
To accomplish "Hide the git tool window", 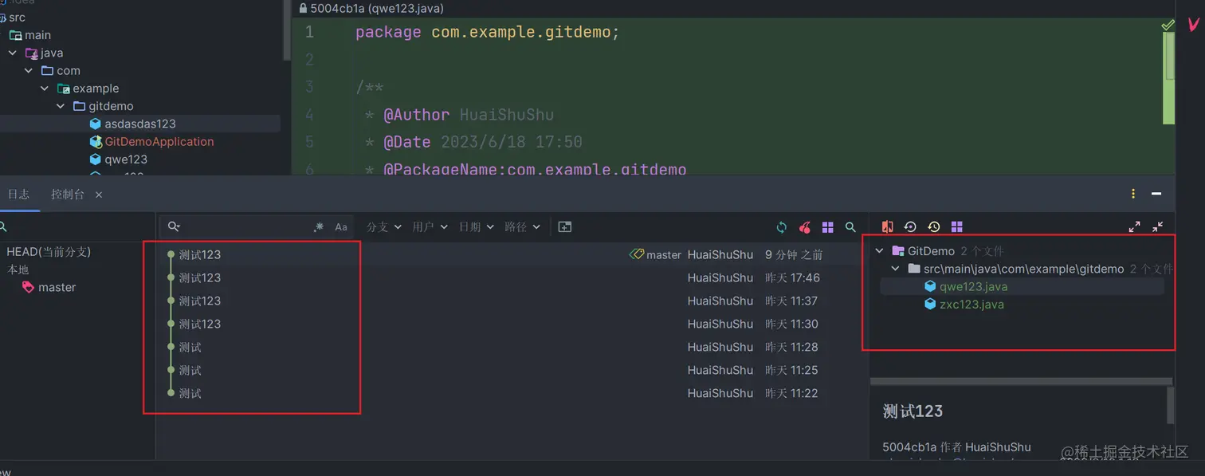I will click(1156, 194).
